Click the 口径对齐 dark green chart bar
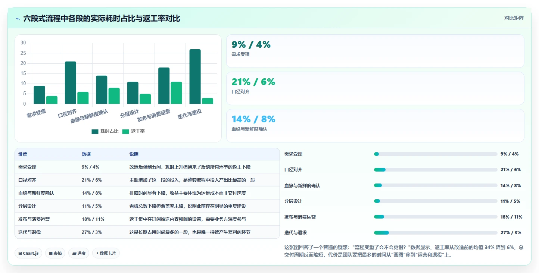 click(x=71, y=82)
